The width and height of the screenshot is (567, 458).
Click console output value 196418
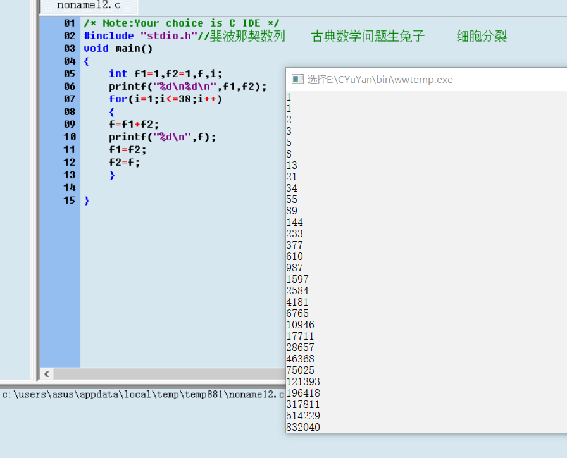303,393
